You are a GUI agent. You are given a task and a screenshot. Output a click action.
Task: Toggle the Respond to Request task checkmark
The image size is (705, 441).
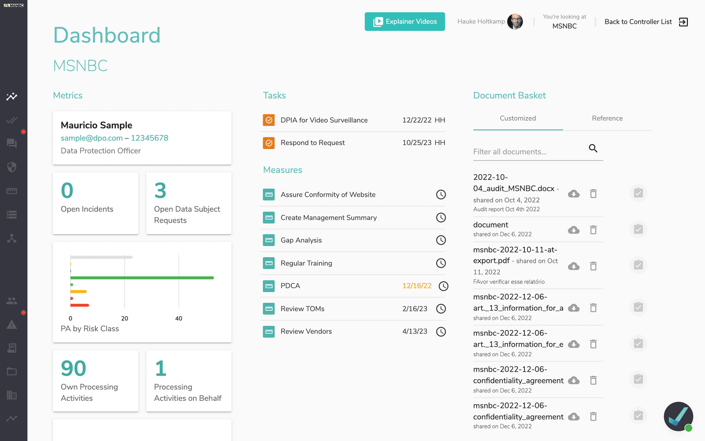pos(268,142)
